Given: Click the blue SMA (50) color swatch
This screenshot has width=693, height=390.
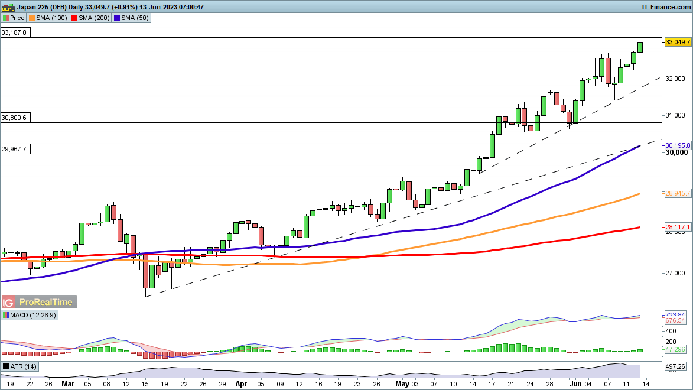Looking at the screenshot, I should (116, 18).
